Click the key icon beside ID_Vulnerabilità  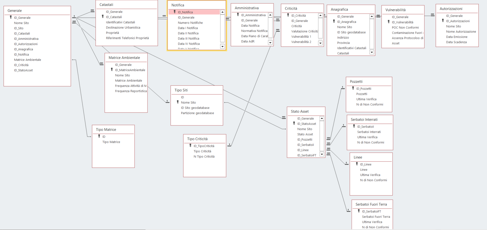pos(388,22)
